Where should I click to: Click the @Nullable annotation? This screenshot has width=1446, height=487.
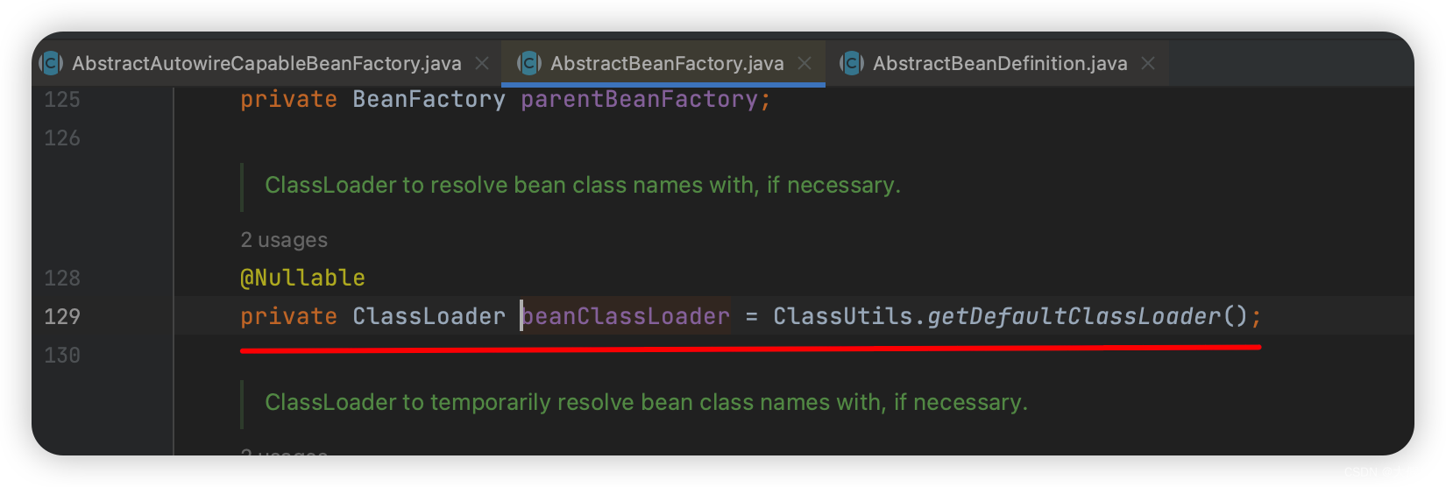(x=302, y=278)
